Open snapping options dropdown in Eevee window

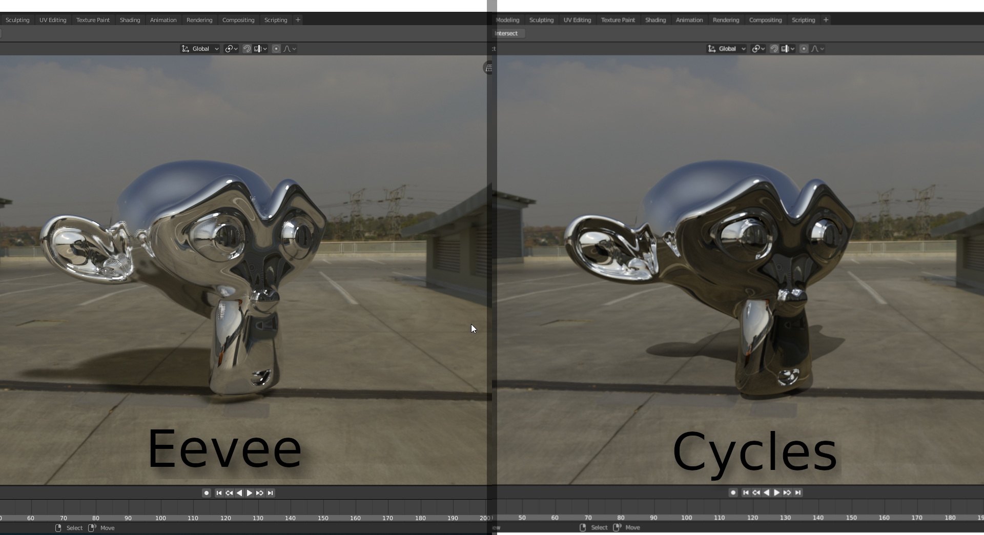261,49
